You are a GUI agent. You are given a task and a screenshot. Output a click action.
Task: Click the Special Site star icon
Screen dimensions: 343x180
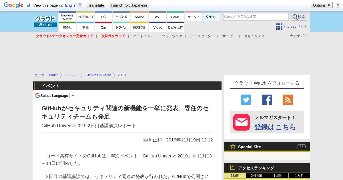click(233, 146)
